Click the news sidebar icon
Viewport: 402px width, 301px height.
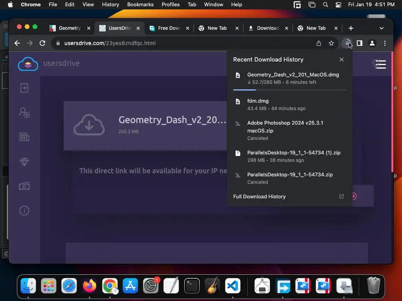[24, 137]
